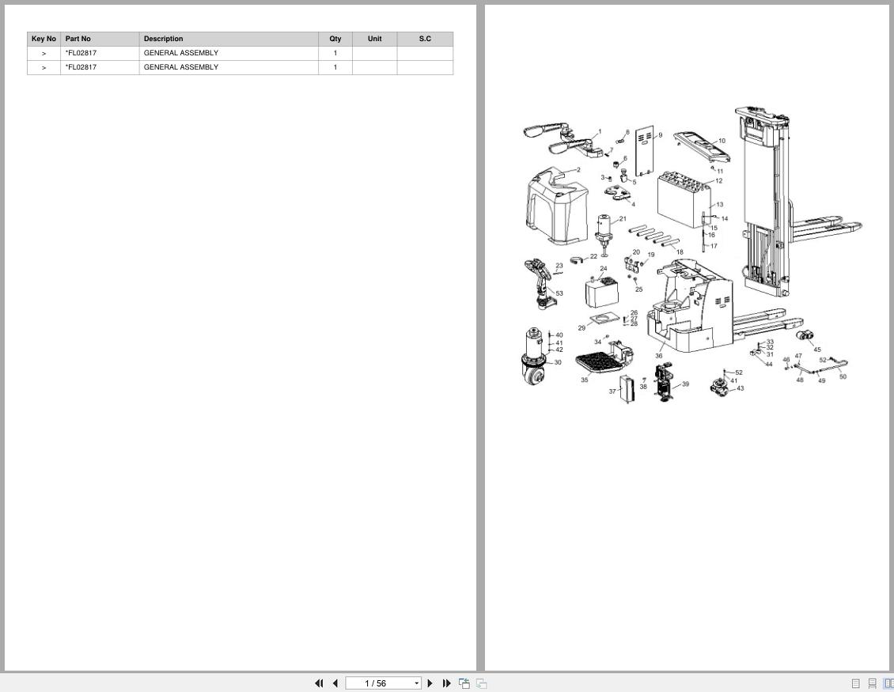This screenshot has width=894, height=692.
Task: Go to the first page
Action: (x=319, y=683)
